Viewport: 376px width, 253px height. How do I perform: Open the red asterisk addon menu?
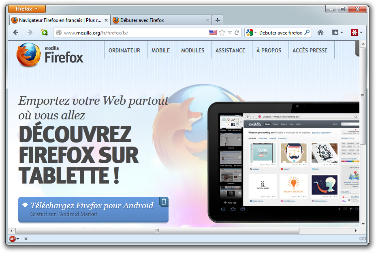357,32
